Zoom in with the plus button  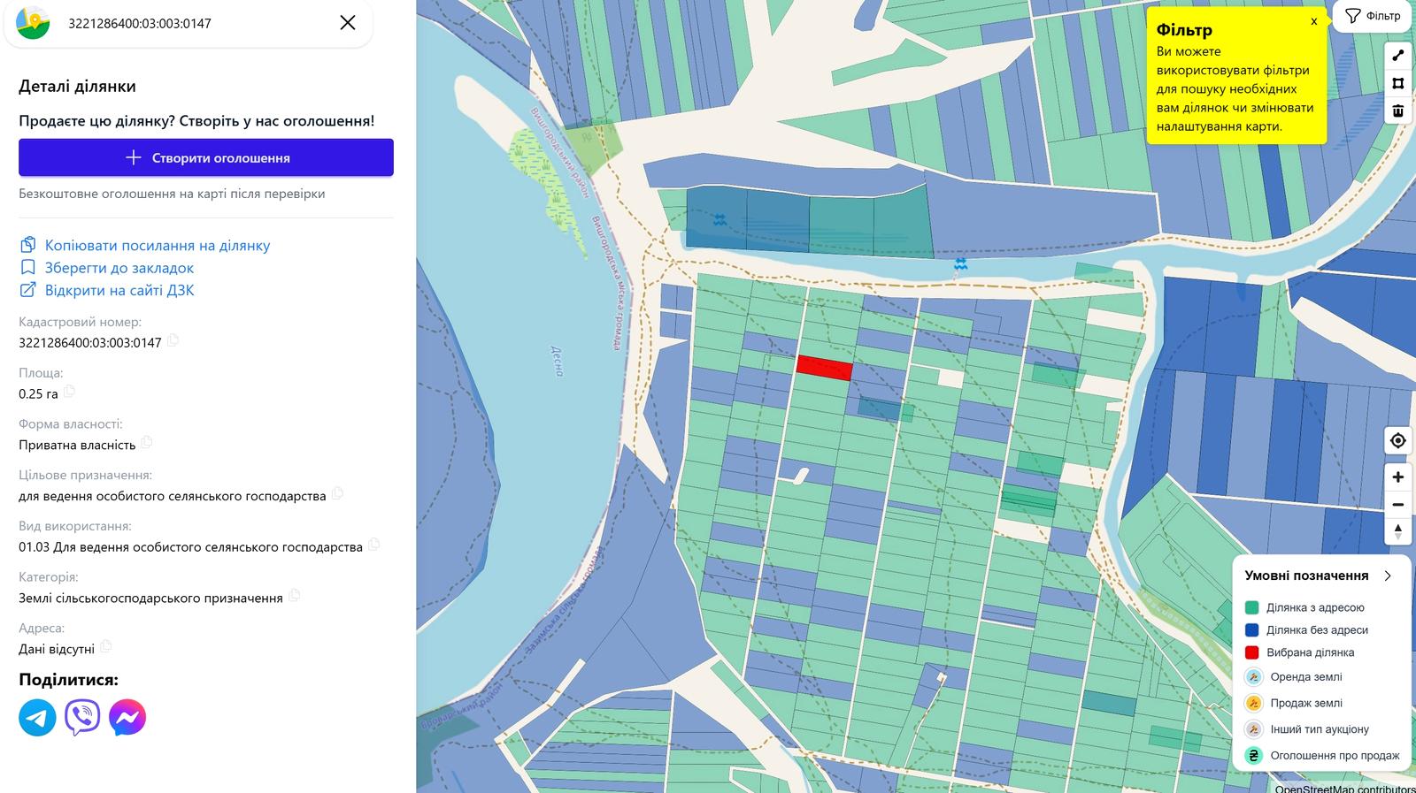click(1398, 477)
